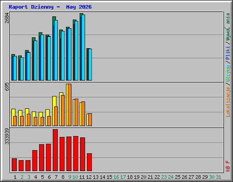Click the red bar for day 12
The width and height of the screenshot is (233, 182).
tap(89, 162)
